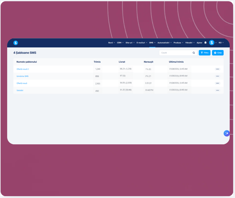Click the Numele șablonului column header
235x198 pixels.
pyautogui.click(x=26, y=62)
